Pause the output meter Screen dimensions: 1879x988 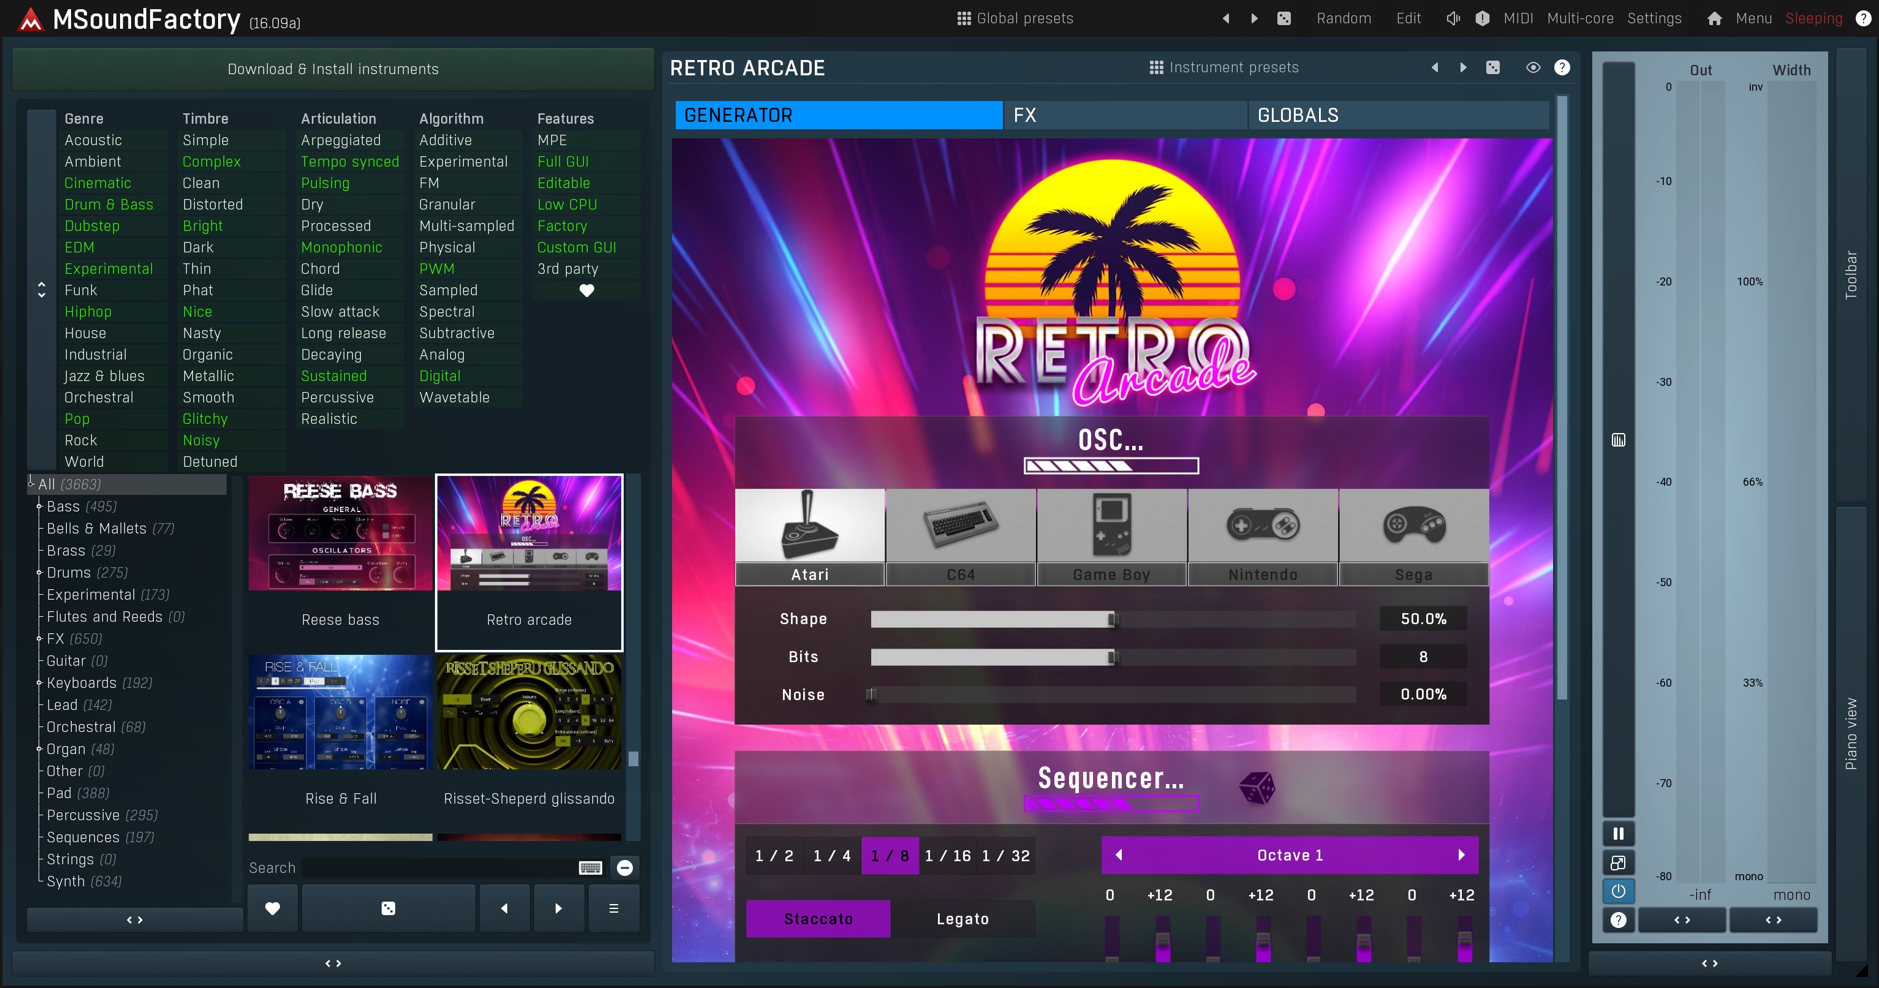point(1618,834)
